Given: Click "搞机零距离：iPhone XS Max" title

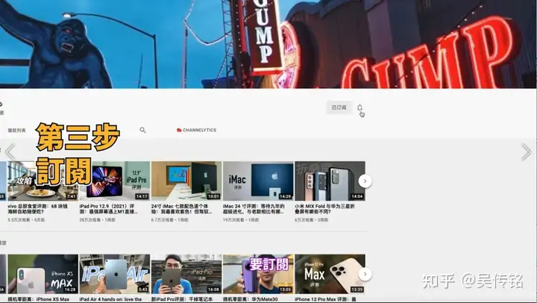Looking at the screenshot, I should tap(38, 299).
